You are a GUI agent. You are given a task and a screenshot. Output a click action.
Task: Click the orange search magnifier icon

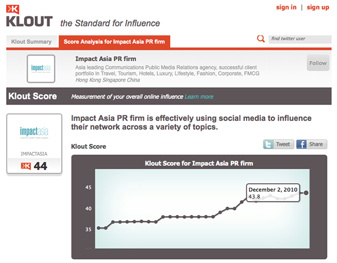[x=261, y=39]
